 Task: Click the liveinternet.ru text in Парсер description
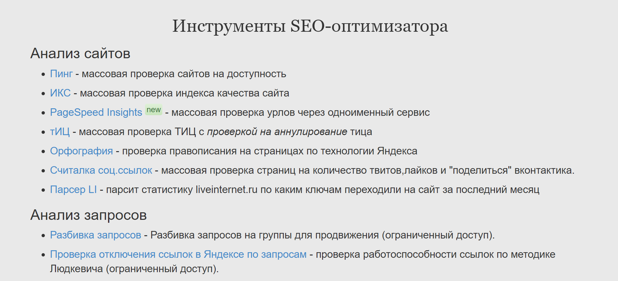[x=227, y=190]
